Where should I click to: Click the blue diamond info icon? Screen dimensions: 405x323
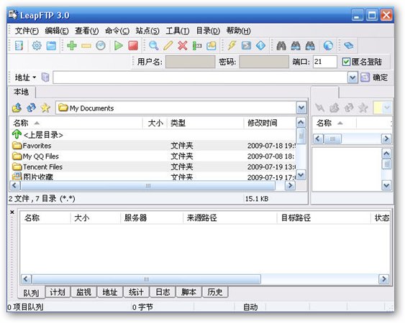point(260,46)
